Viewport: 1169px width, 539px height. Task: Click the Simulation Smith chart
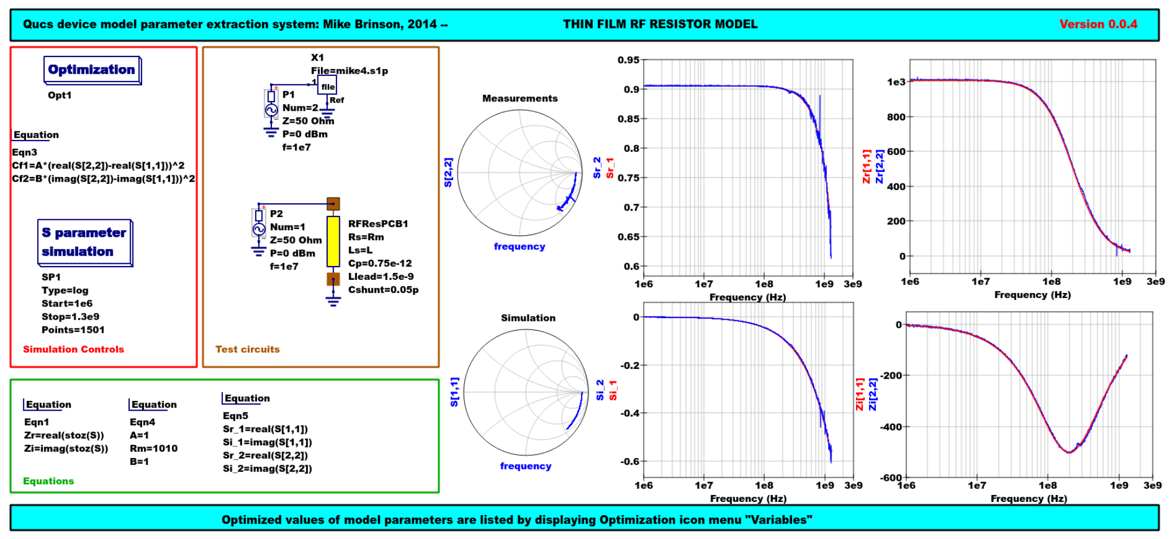[526, 392]
